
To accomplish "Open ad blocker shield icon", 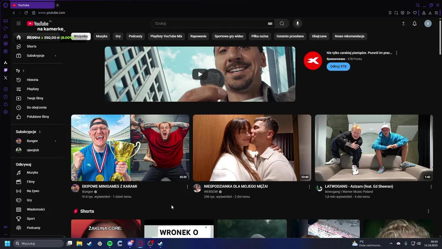I will pyautogui.click(x=402, y=13).
